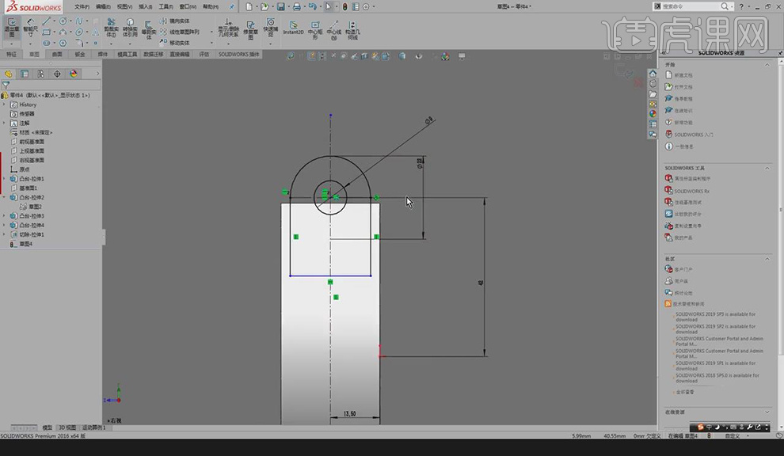Activate the Instant2D tool
The width and height of the screenshot is (784, 456).
pyautogui.click(x=293, y=28)
